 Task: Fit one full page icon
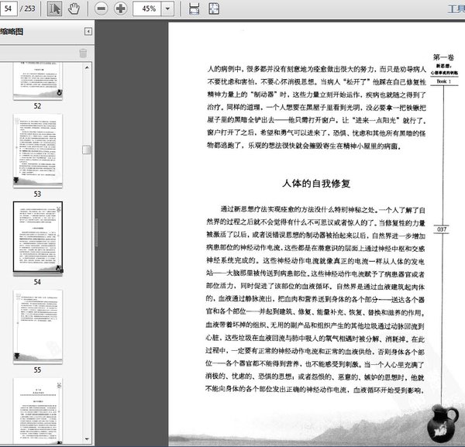tap(214, 9)
